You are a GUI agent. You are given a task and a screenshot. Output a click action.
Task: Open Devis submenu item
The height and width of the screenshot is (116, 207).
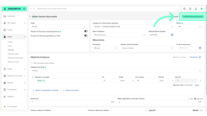pyautogui.click(x=10, y=46)
